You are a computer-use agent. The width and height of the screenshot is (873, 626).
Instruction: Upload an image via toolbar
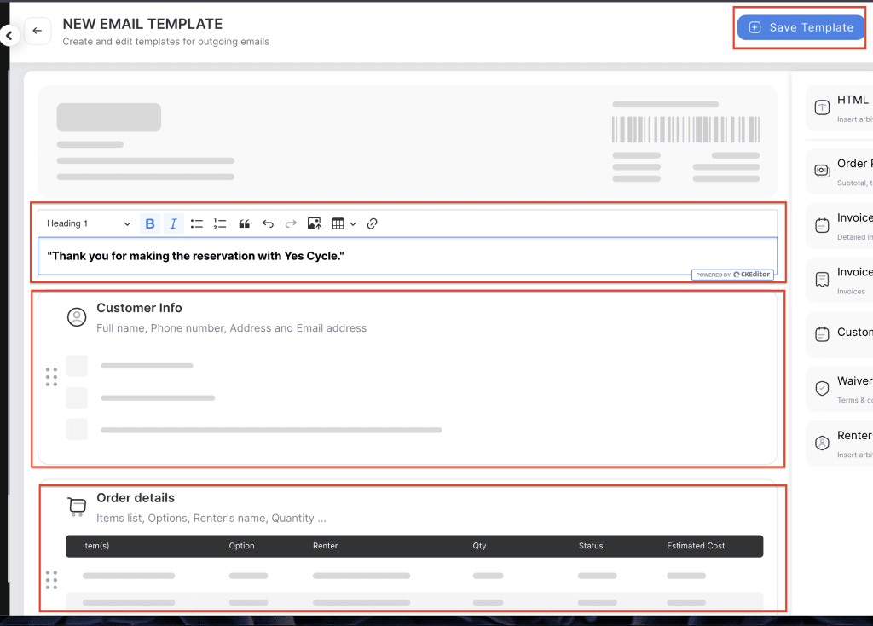[315, 223]
